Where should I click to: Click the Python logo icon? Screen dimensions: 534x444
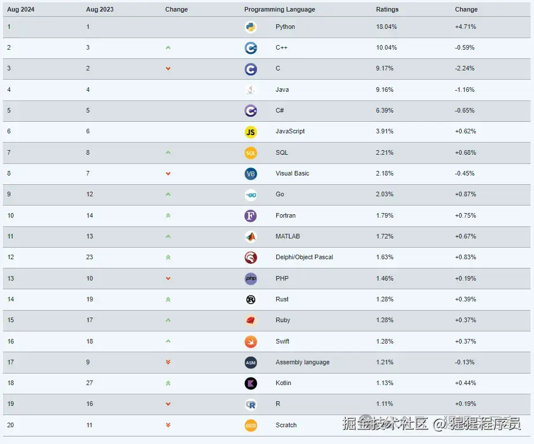(x=251, y=27)
